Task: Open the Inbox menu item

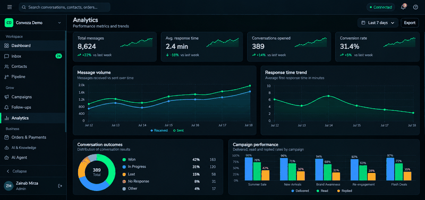Action: tap(32, 56)
